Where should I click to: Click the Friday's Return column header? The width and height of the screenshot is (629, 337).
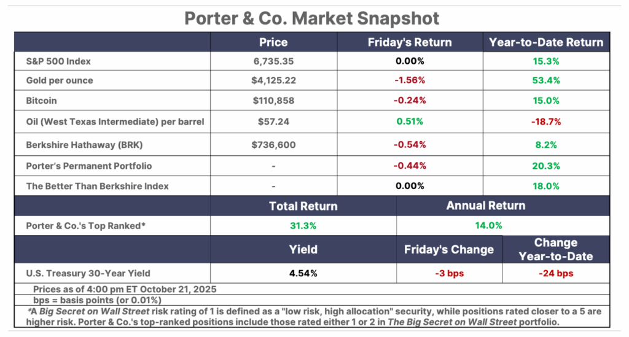pyautogui.click(x=409, y=42)
